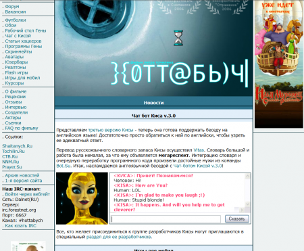Click Войти через вебгейт IRC link
This screenshot has height=251, width=304.
pyautogui.click(x=28, y=194)
